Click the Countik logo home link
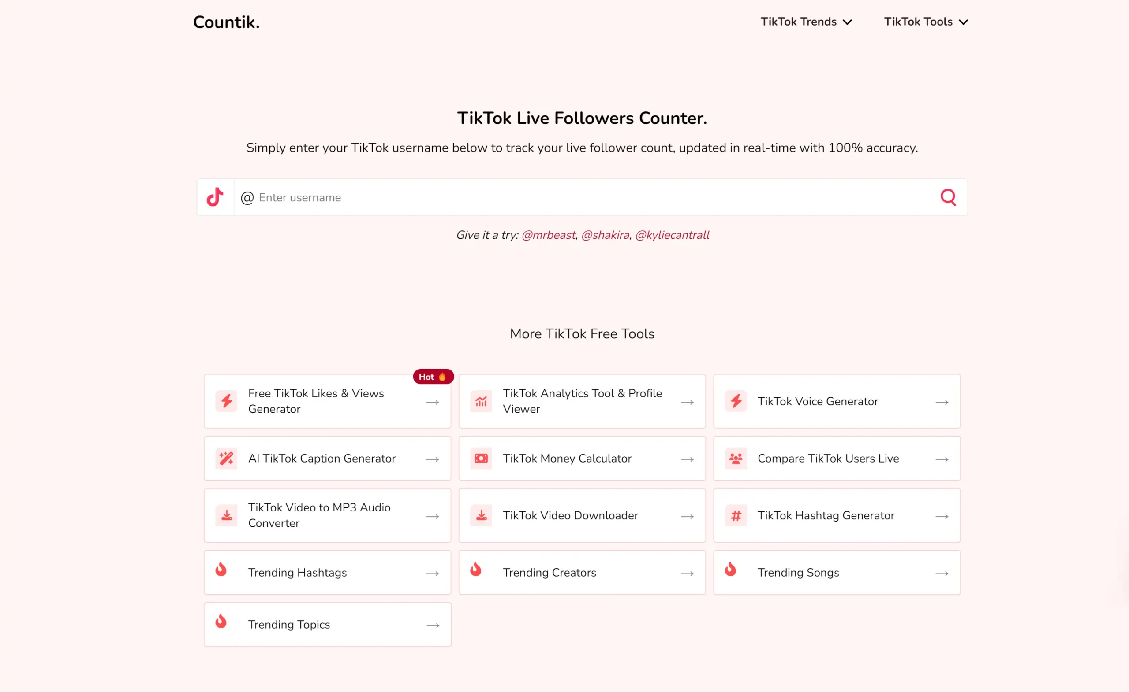The image size is (1129, 692). pos(227,22)
